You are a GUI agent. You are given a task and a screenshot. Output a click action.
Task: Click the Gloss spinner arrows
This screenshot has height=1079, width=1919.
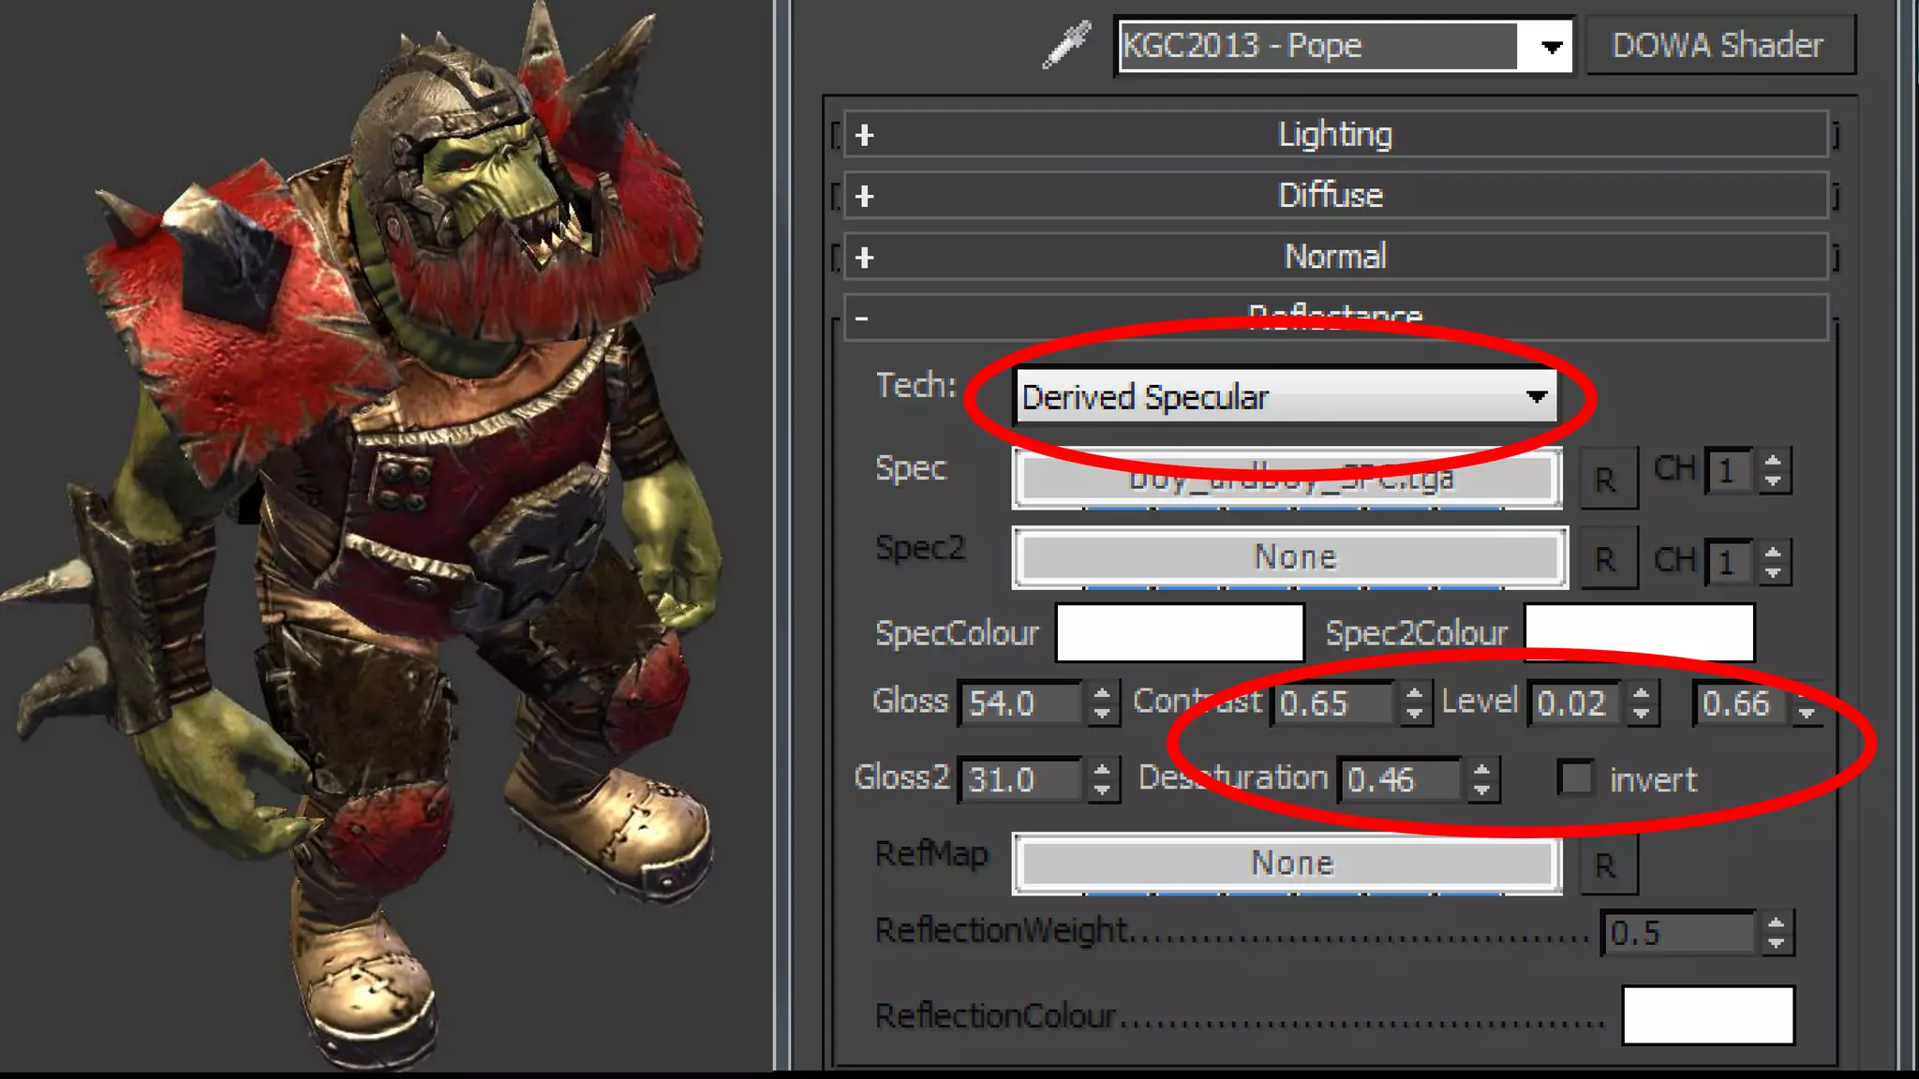[x=1102, y=702]
